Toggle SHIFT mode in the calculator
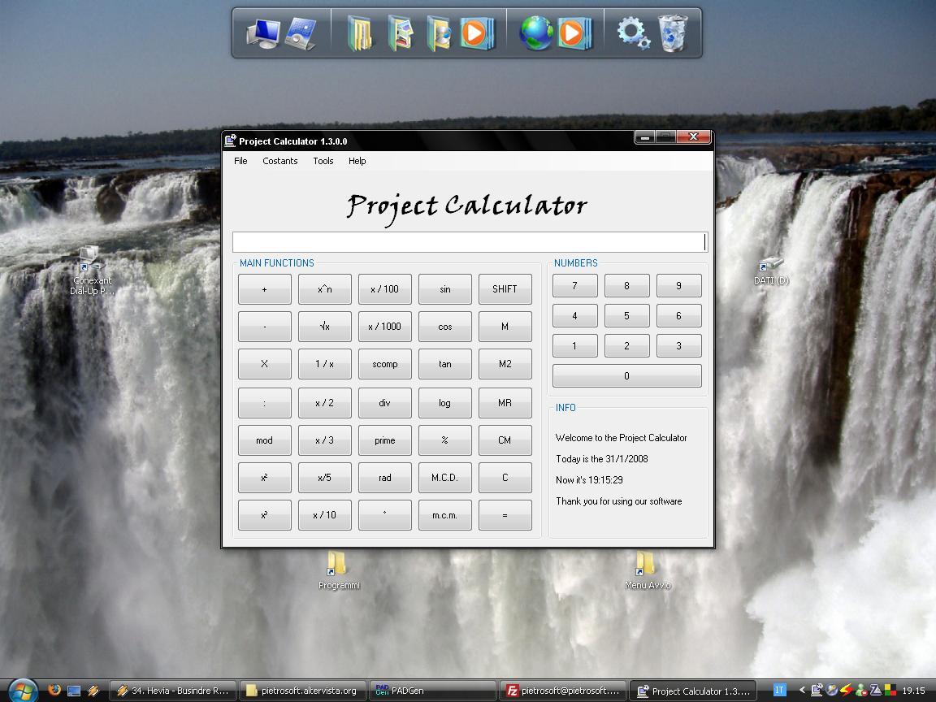936x702 pixels. (505, 288)
